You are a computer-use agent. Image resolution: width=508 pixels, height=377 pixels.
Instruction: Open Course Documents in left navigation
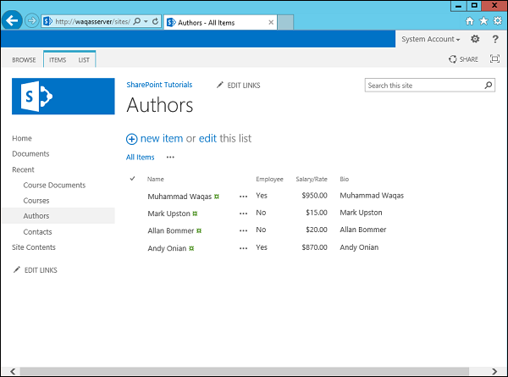[x=54, y=185]
